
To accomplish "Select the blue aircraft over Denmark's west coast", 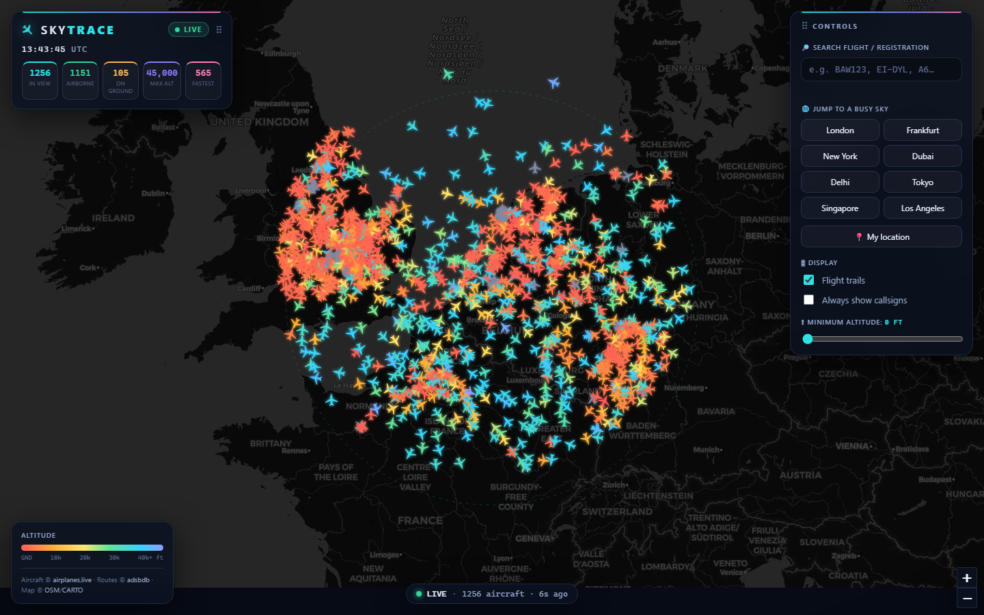I will pyautogui.click(x=553, y=83).
